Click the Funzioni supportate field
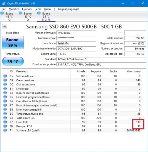The height and width of the screenshot is (152, 148). (x=101, y=64)
